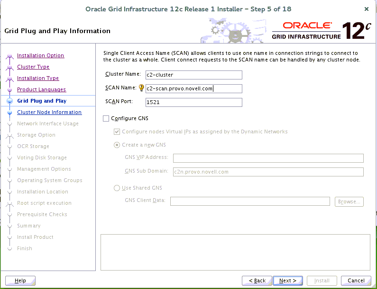The width and height of the screenshot is (377, 289).
Task: Focus the Cluster Name input field
Action: tap(194, 75)
